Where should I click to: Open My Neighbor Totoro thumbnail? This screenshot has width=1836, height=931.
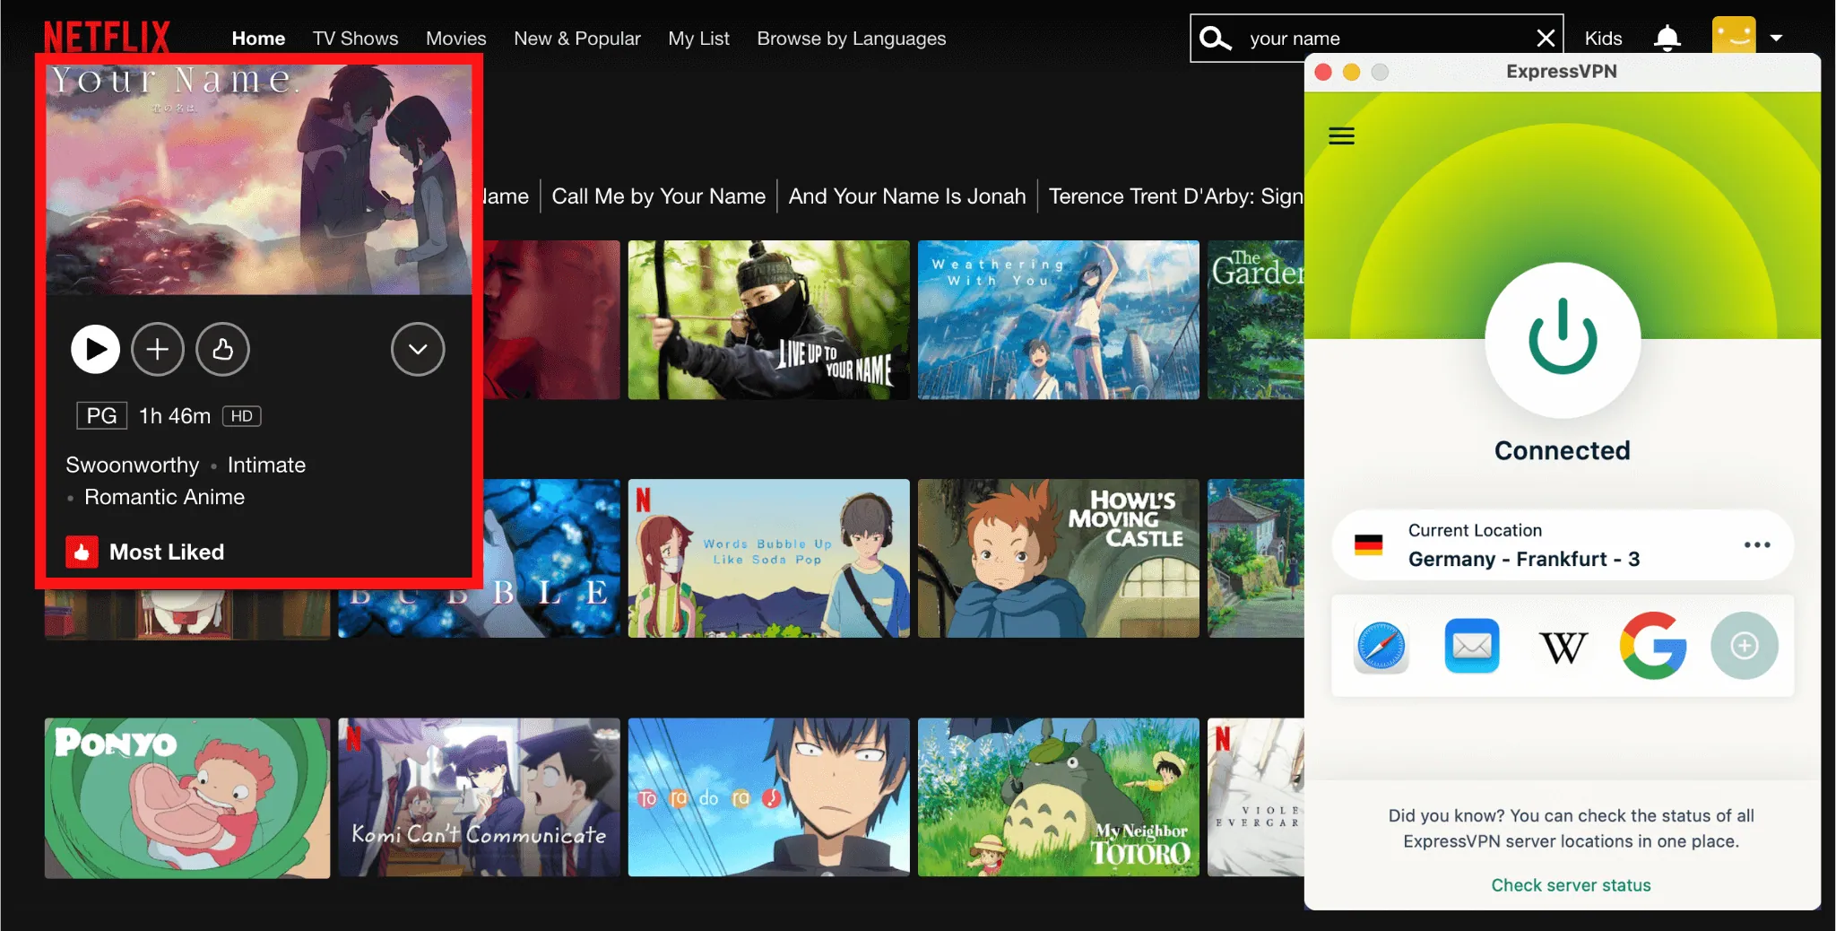pos(1058,797)
